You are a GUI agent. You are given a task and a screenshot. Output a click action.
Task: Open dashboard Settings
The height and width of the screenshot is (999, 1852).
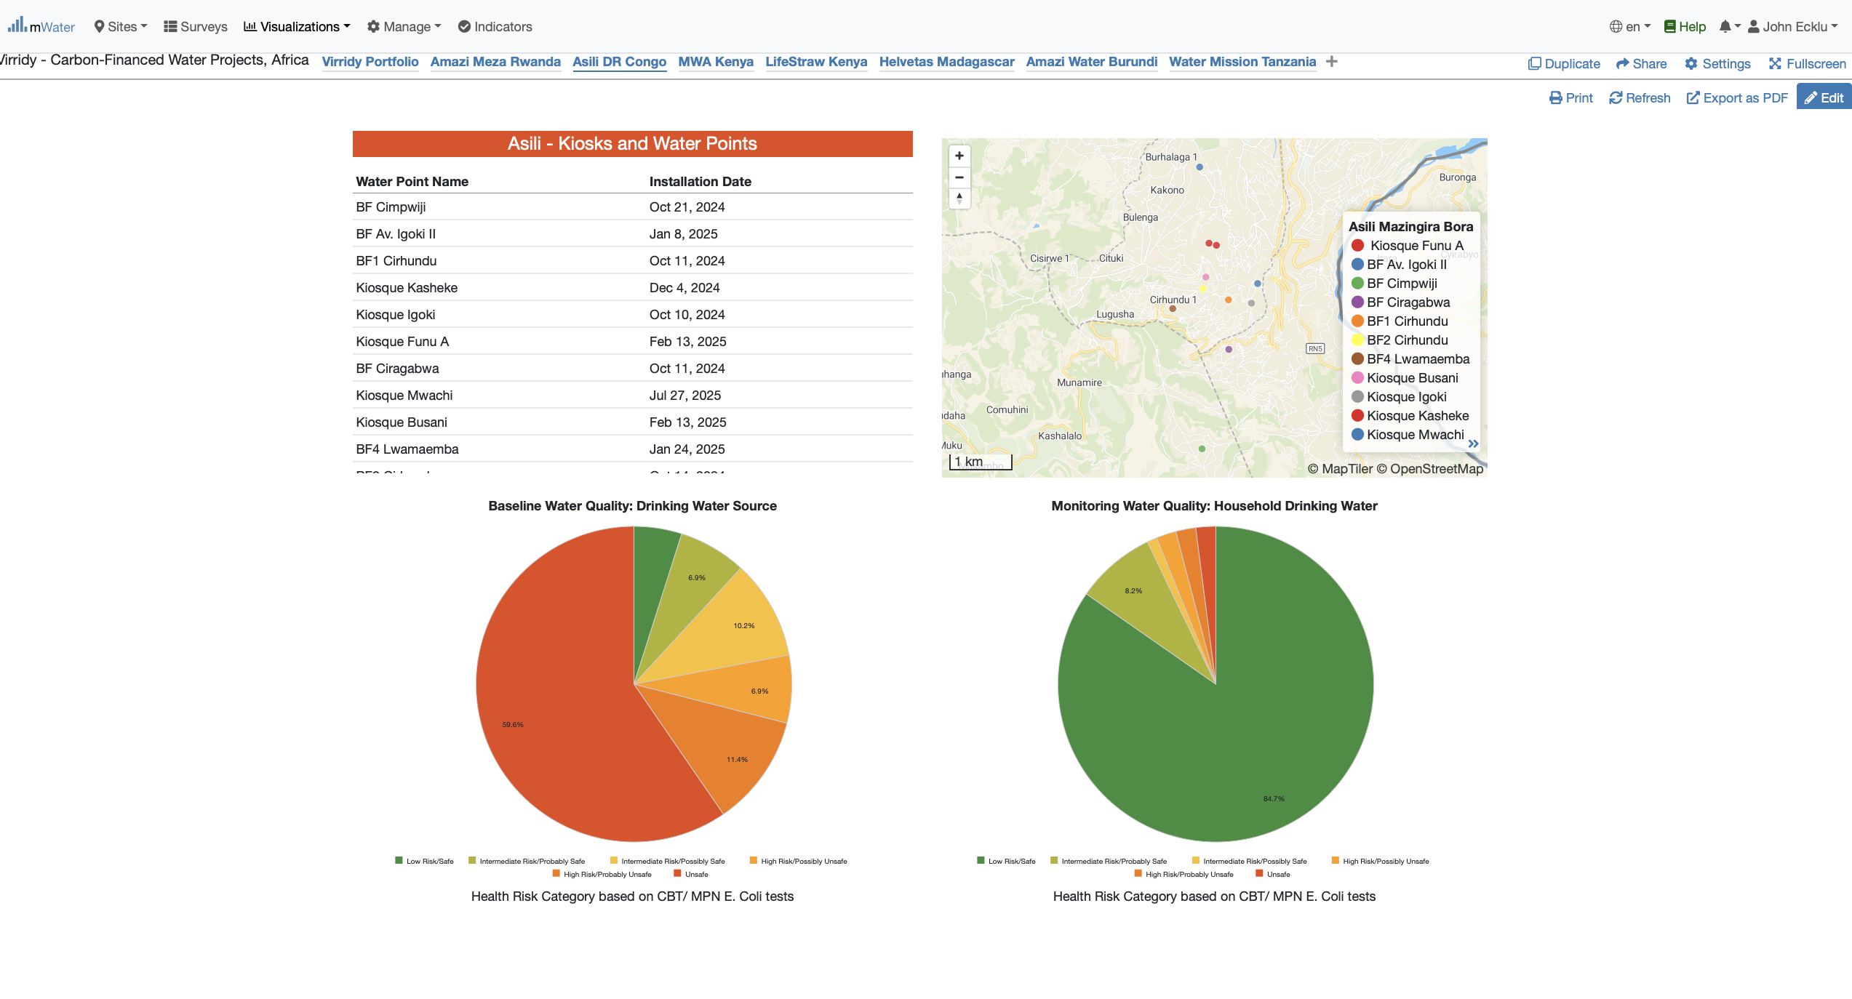tap(1717, 63)
